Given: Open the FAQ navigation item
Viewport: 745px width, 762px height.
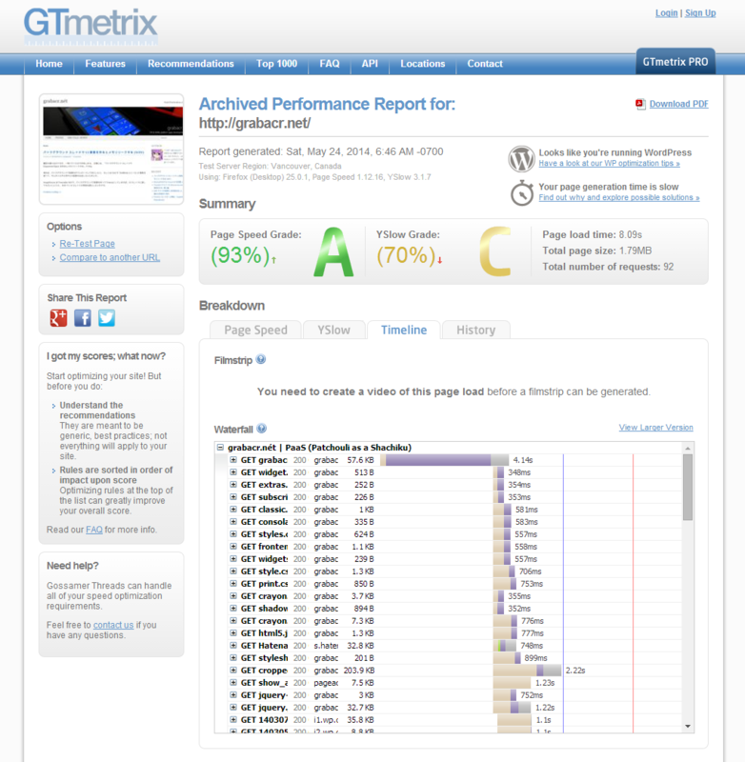Looking at the screenshot, I should pos(330,64).
